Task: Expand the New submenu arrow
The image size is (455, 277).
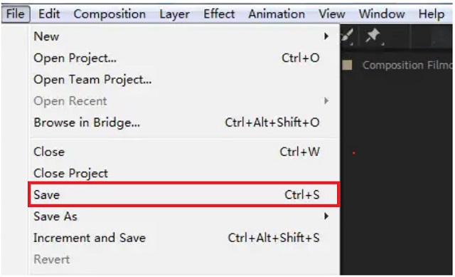Action: pos(326,36)
